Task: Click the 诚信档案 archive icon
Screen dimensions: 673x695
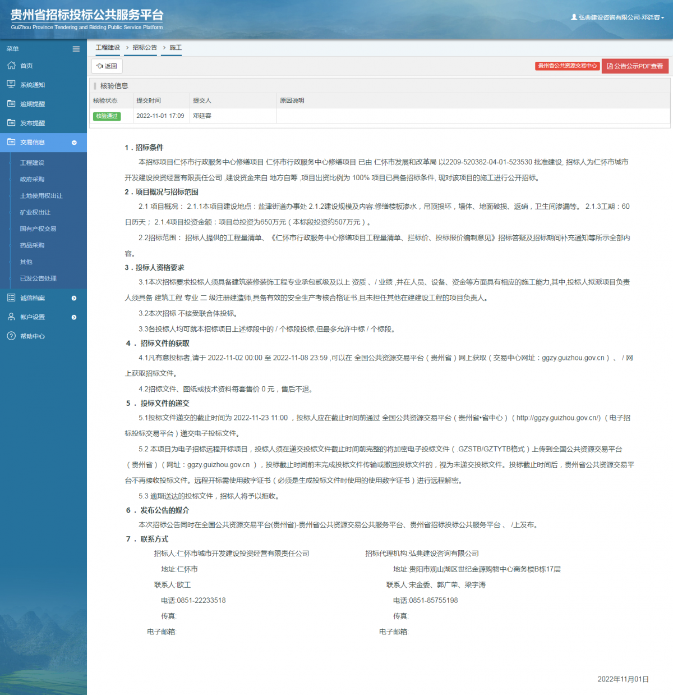Action: [12, 298]
